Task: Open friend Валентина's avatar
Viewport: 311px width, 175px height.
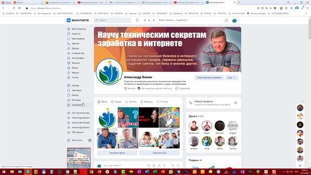Action: (x=194, y=125)
